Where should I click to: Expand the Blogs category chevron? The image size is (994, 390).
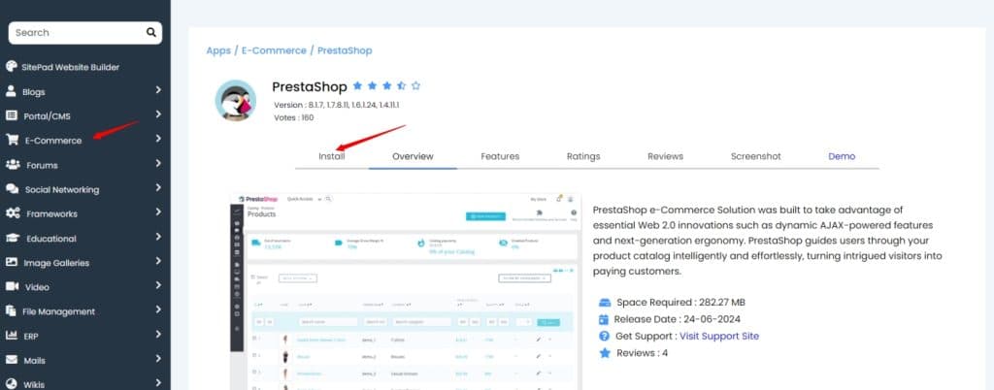[x=158, y=90]
